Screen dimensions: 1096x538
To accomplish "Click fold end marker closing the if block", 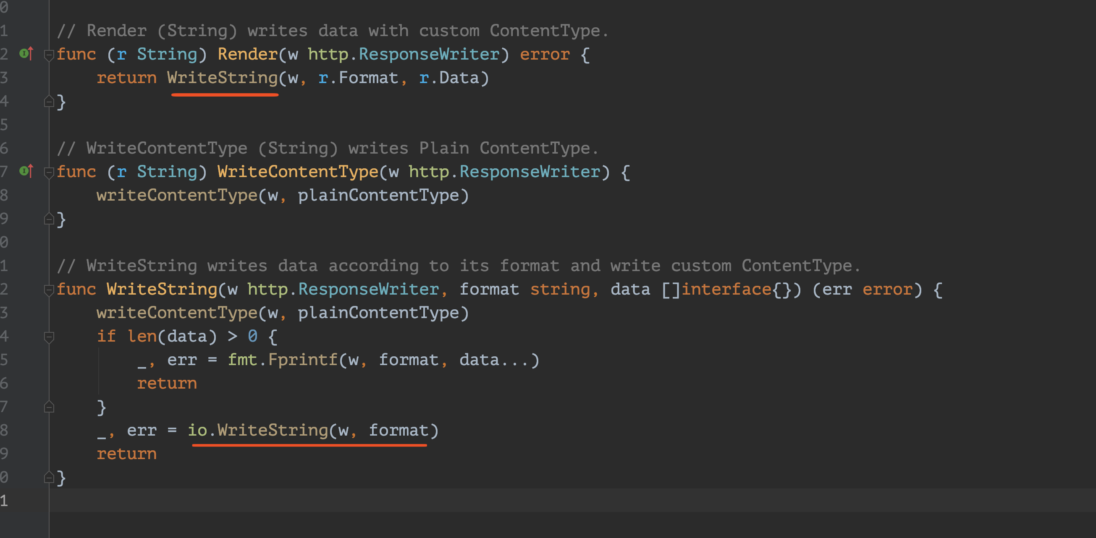I will (49, 407).
